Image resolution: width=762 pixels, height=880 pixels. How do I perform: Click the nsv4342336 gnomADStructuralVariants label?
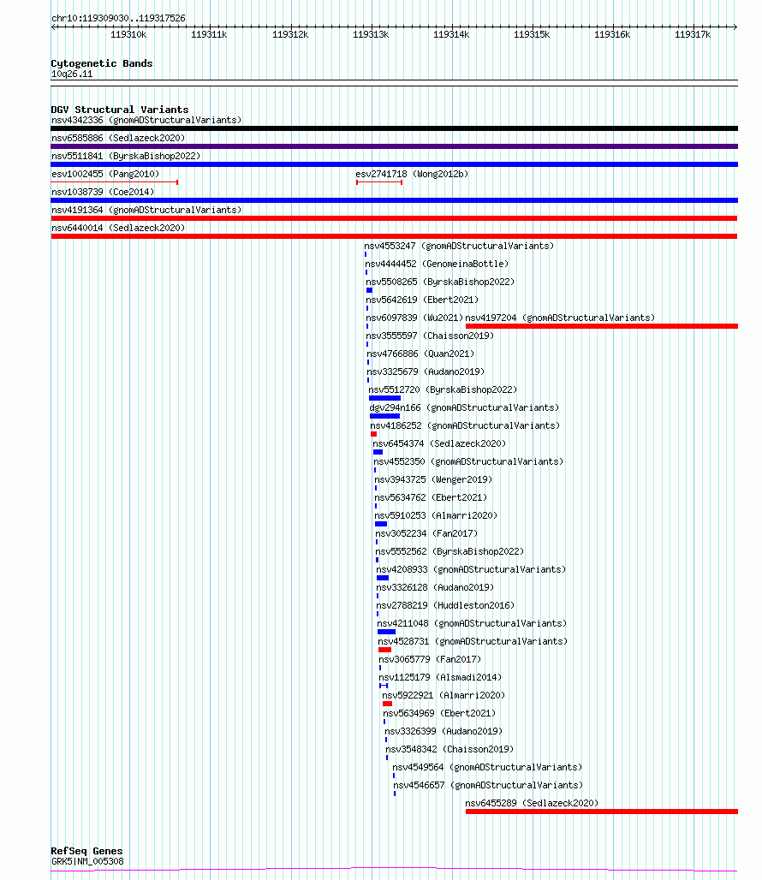coord(146,120)
